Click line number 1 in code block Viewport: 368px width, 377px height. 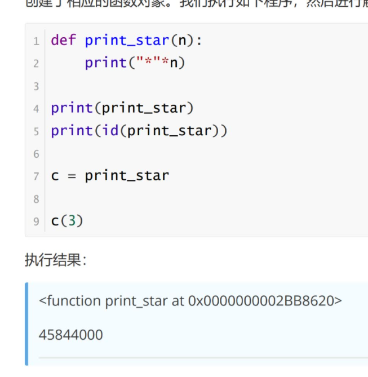[x=36, y=41]
